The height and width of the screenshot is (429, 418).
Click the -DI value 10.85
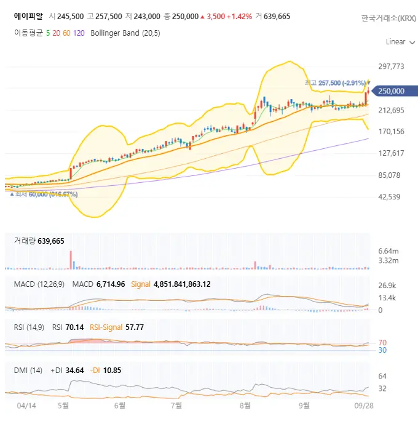(112, 371)
